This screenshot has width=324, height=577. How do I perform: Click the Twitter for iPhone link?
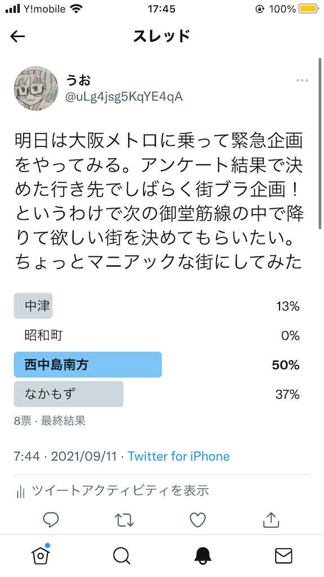point(178,456)
